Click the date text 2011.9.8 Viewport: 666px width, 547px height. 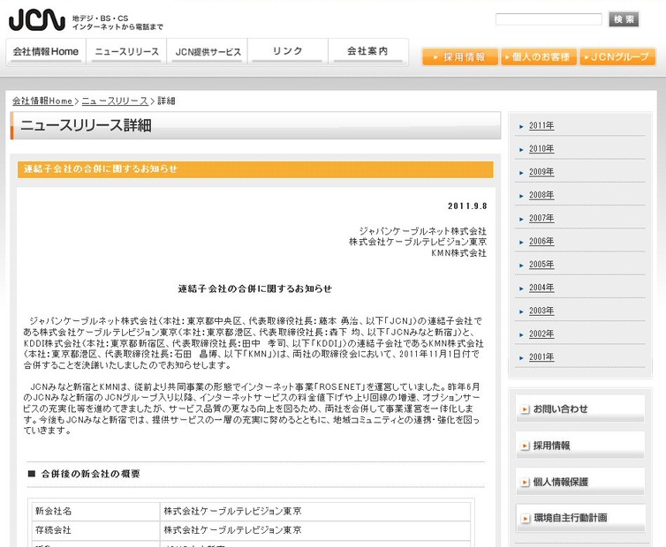(x=467, y=206)
